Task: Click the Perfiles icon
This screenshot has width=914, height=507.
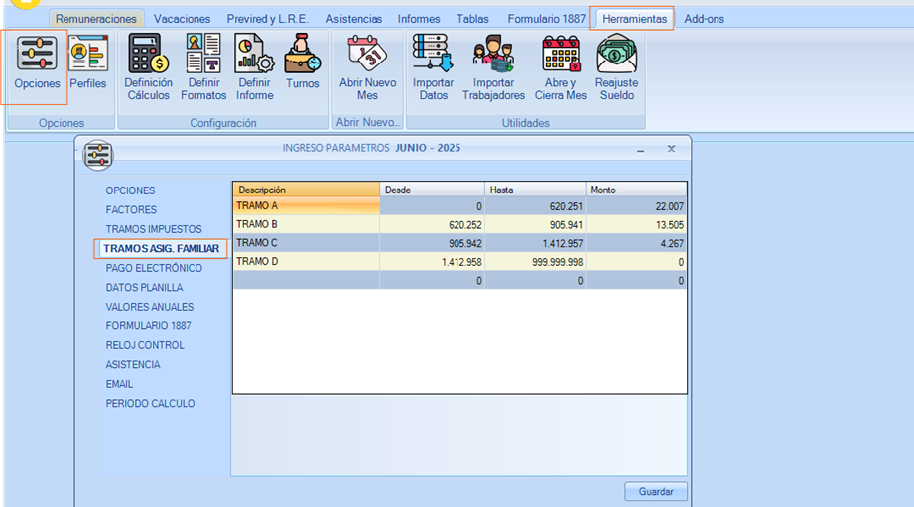Action: point(88,55)
